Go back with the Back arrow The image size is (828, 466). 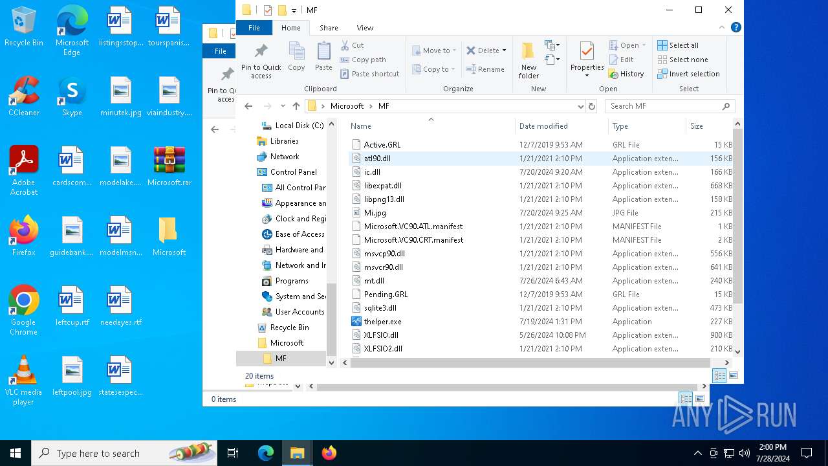[248, 106]
